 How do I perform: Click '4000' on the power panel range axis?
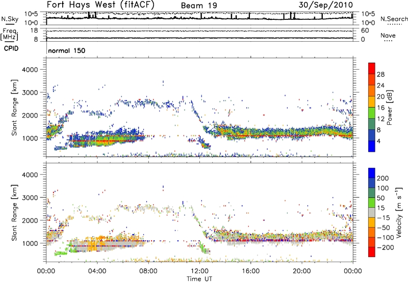coord(30,70)
